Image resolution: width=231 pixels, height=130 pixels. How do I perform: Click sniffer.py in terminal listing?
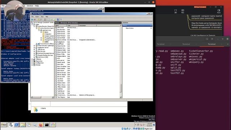[x=177, y=62]
